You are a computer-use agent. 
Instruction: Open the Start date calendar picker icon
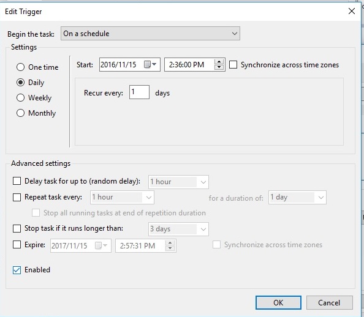click(150, 64)
